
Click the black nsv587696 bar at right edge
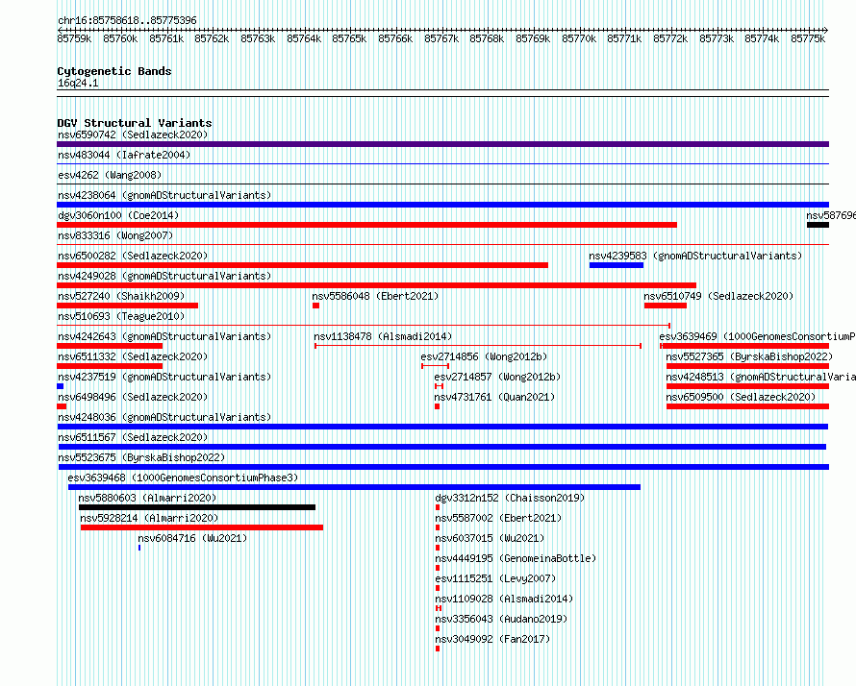(818, 225)
